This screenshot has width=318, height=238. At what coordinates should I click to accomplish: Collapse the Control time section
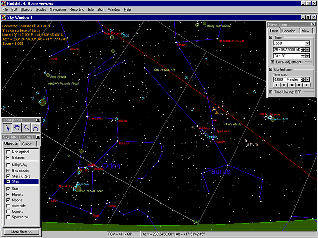tap(270, 69)
